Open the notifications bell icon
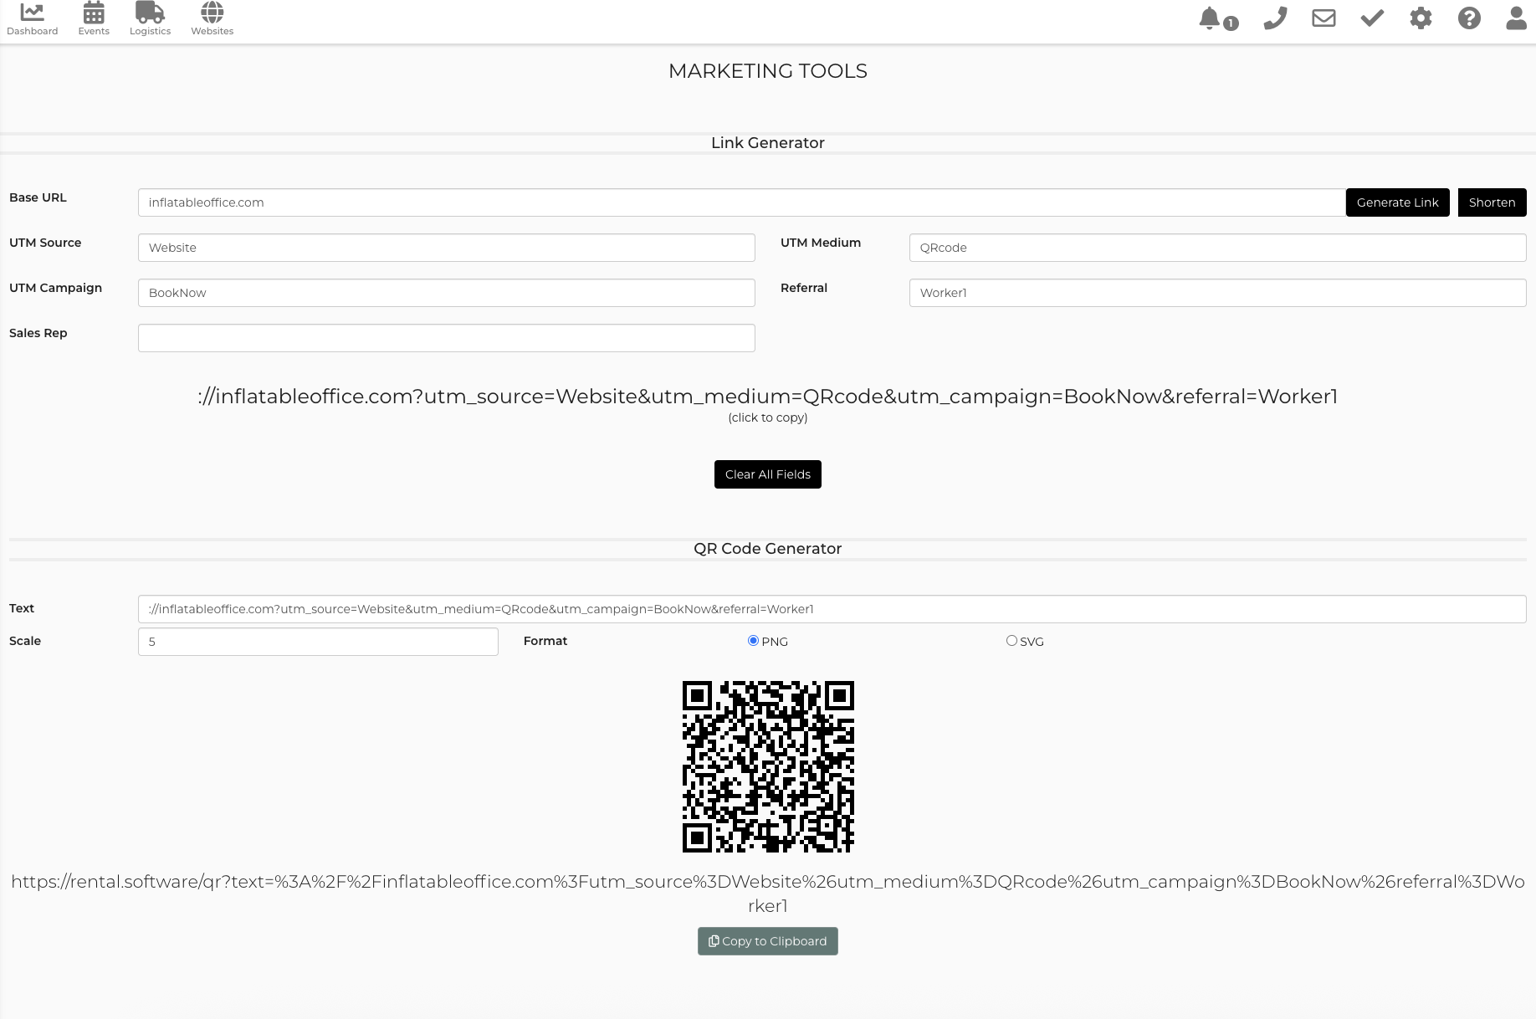The height and width of the screenshot is (1019, 1536). click(1210, 18)
